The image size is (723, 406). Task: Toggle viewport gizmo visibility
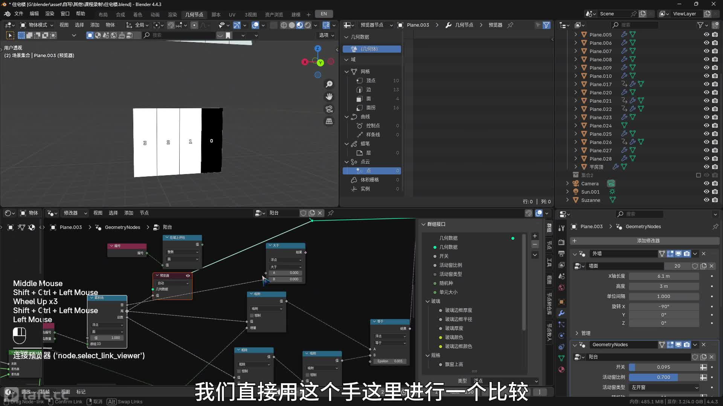237,25
